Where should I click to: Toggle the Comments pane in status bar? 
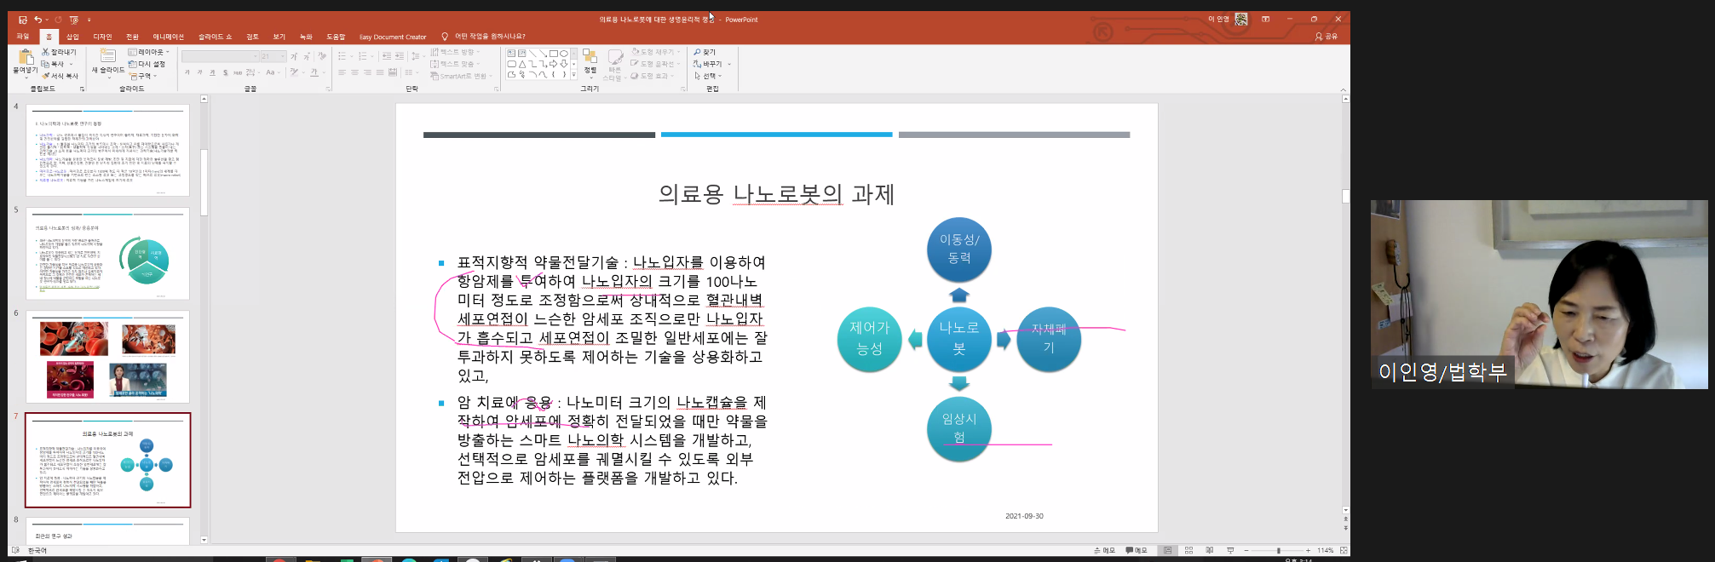tap(1137, 550)
